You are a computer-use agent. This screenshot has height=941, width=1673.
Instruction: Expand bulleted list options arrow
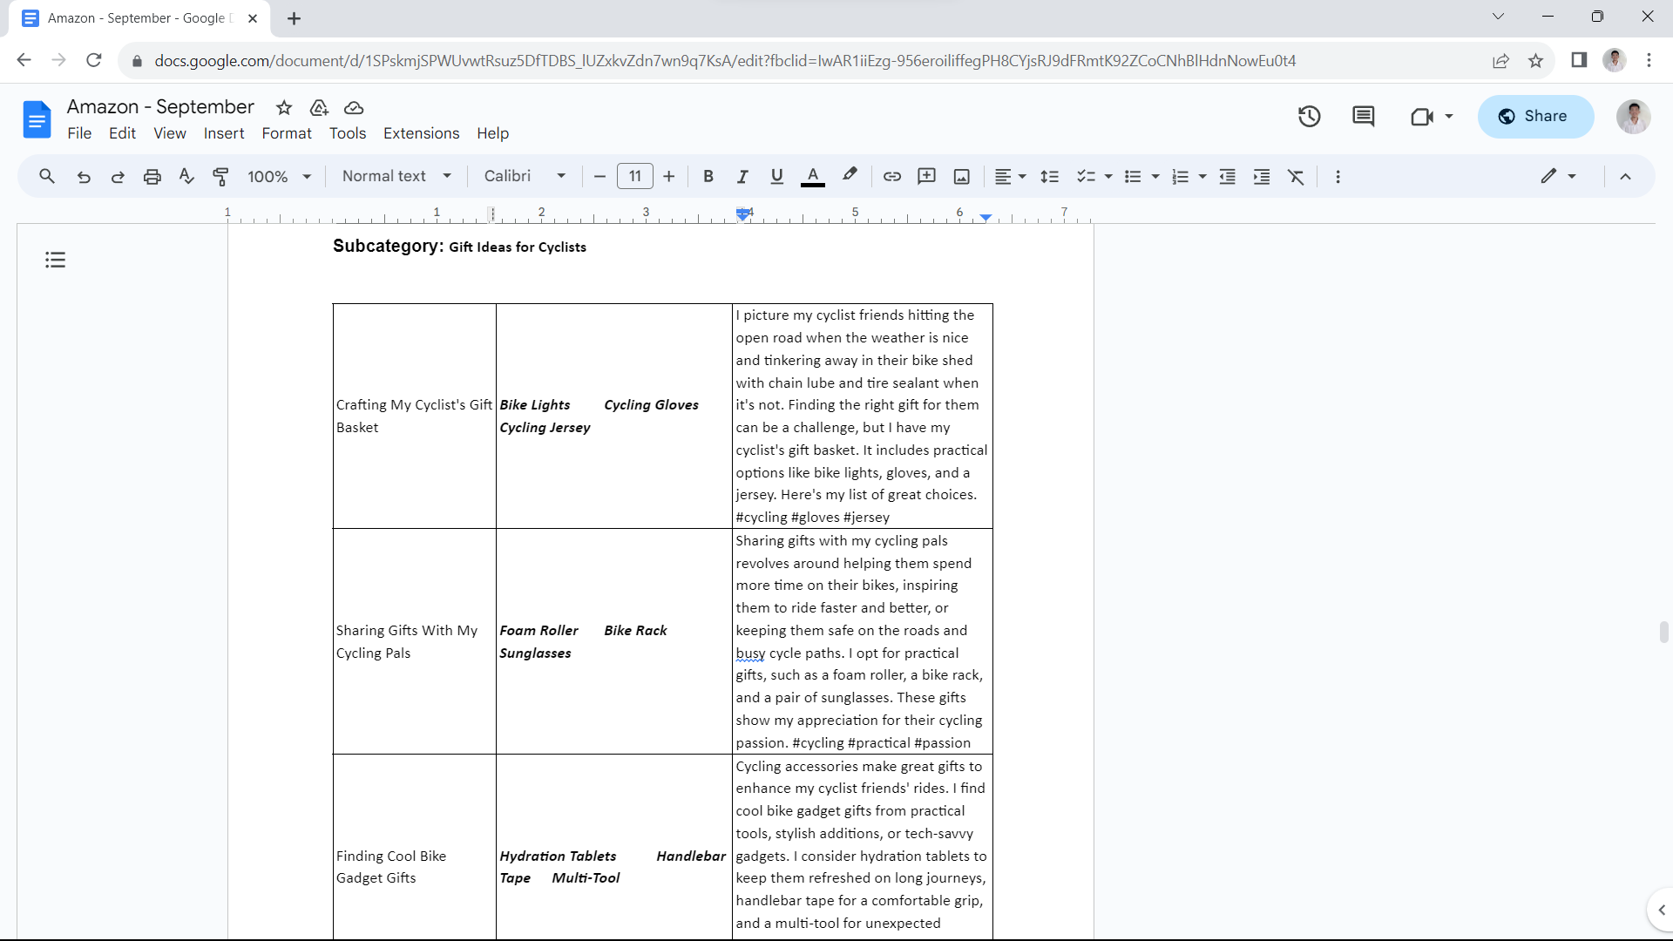(1155, 176)
